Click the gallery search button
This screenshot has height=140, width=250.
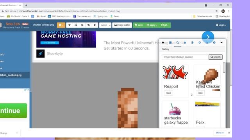(216, 57)
